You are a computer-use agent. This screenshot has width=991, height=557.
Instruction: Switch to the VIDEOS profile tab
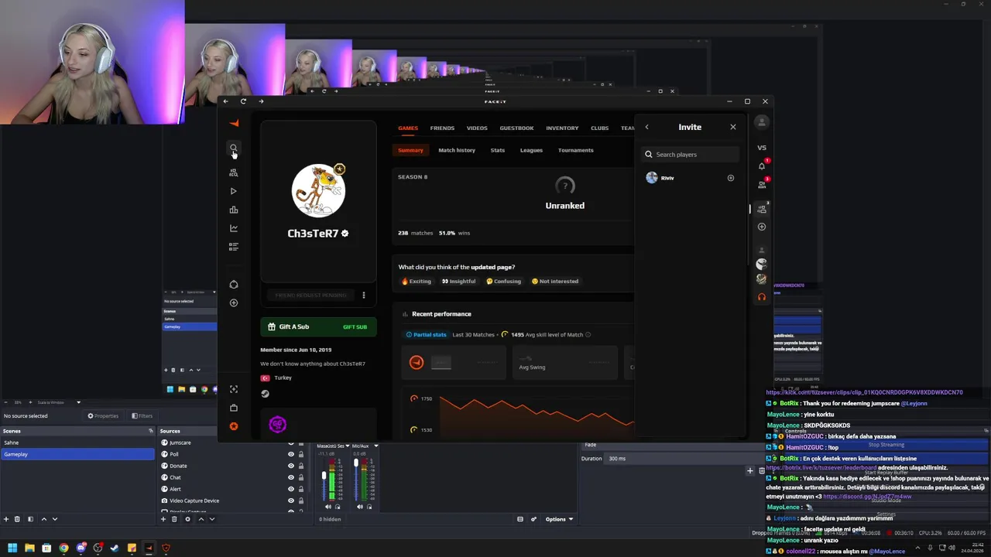tap(477, 128)
